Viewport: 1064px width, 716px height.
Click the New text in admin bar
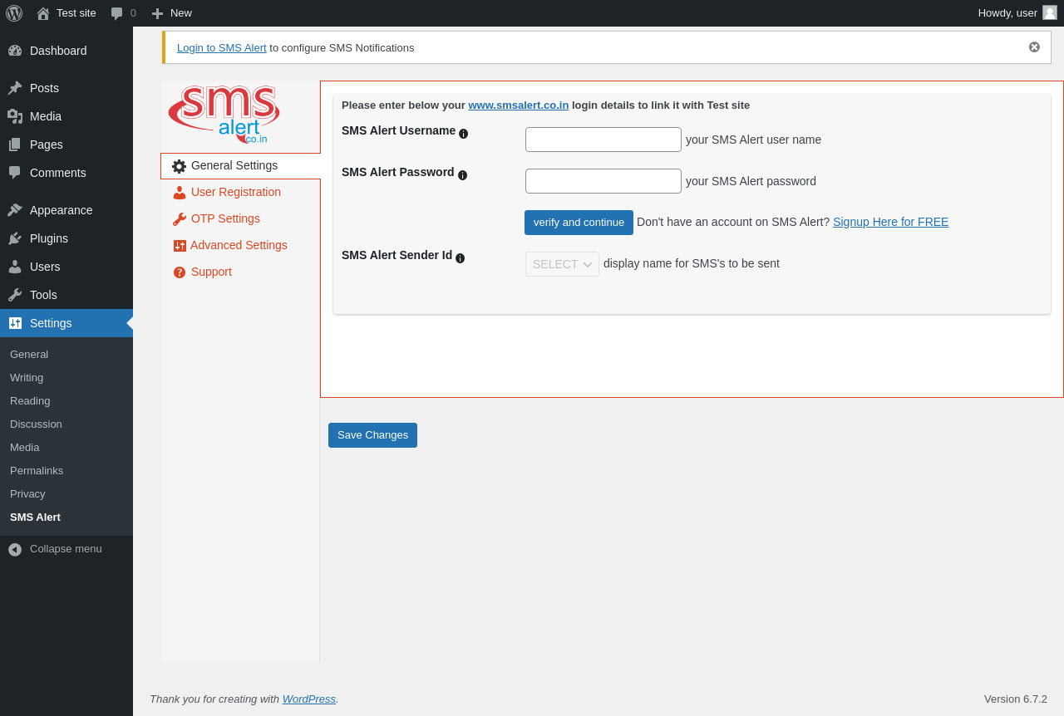[x=181, y=13]
